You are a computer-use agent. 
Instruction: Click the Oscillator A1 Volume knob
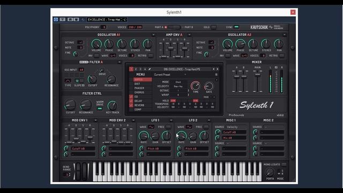96,44
